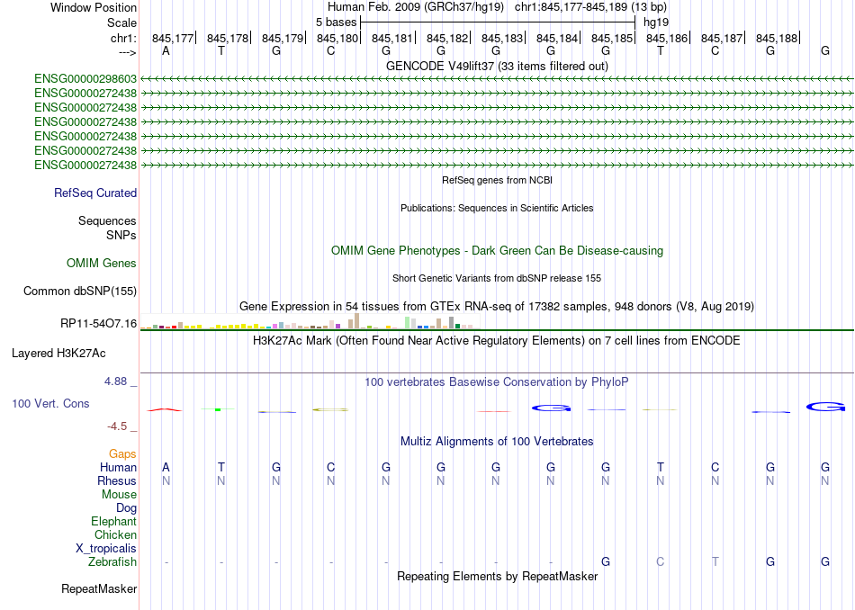Viewport: 855px width, 610px height.
Task: Select the chr1: ruler label
Action: click(x=123, y=38)
